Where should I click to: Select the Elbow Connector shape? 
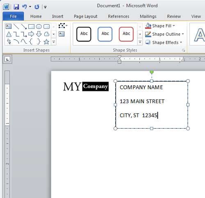tap(16, 34)
